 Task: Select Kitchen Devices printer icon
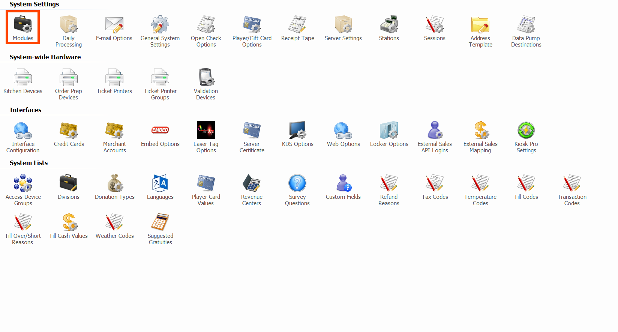[23, 78]
